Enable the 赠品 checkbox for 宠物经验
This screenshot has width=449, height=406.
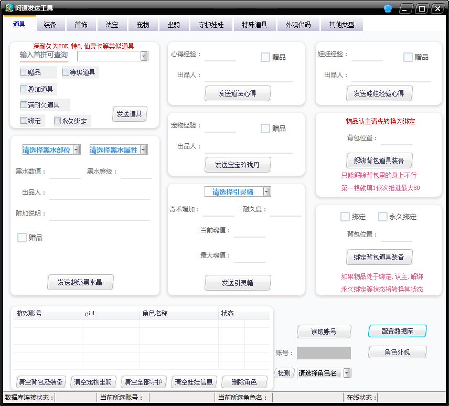point(265,129)
